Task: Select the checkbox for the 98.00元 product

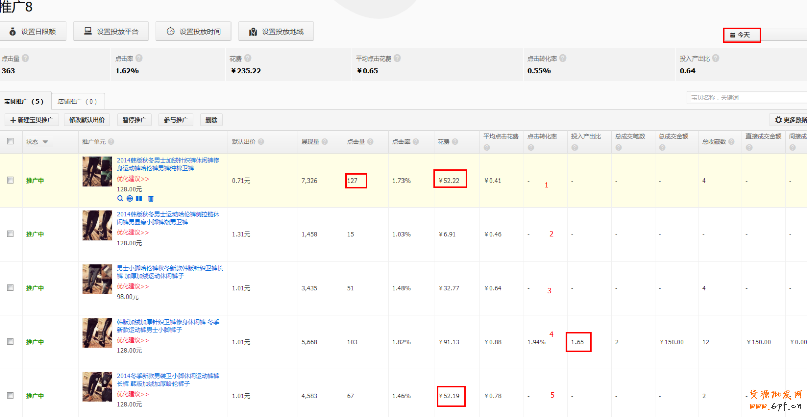Action: [x=10, y=288]
